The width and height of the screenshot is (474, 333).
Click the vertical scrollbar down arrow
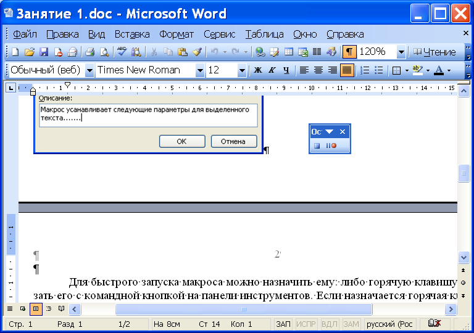coord(464,257)
